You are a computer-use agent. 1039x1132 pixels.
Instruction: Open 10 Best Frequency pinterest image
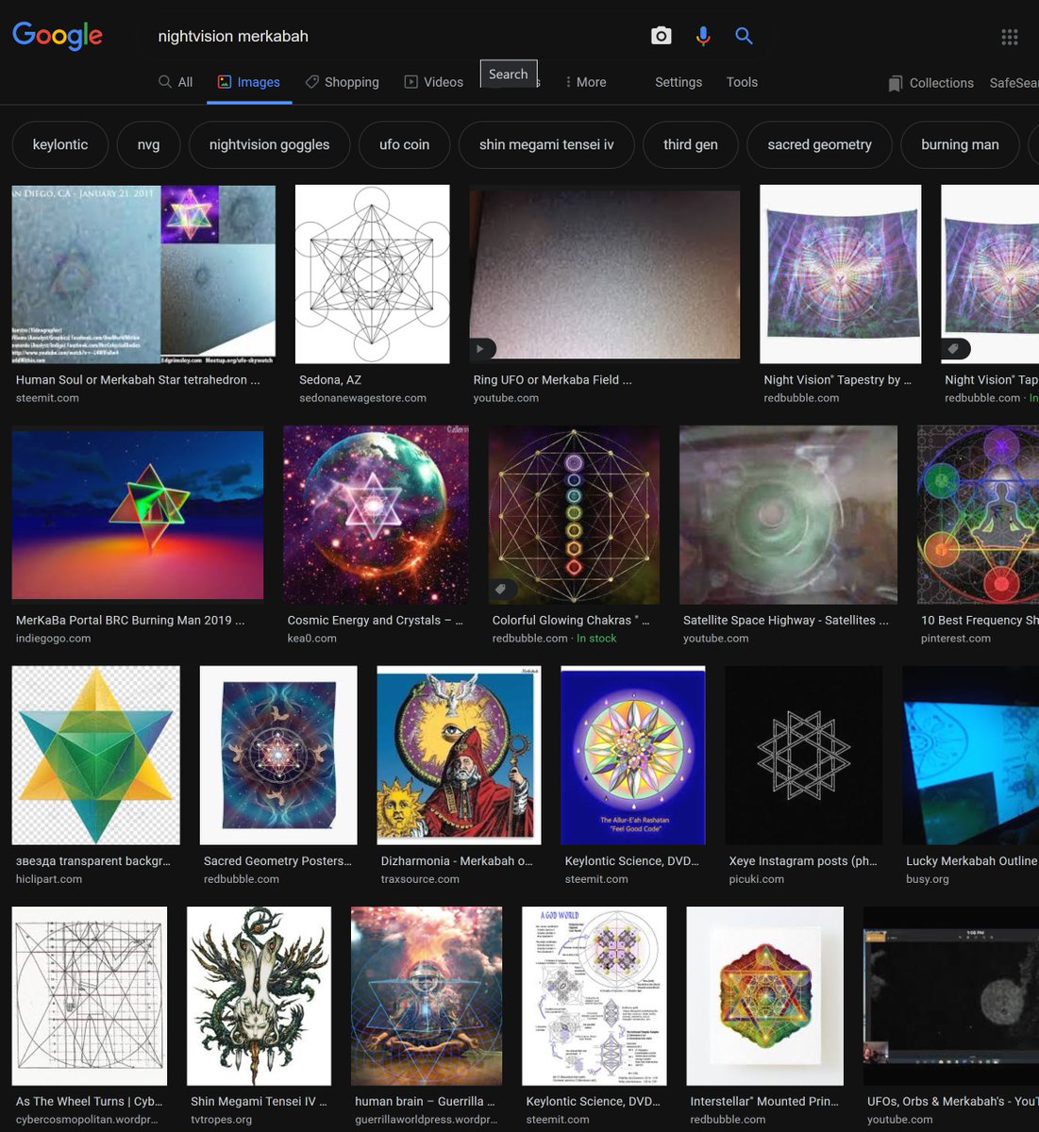pos(978,514)
